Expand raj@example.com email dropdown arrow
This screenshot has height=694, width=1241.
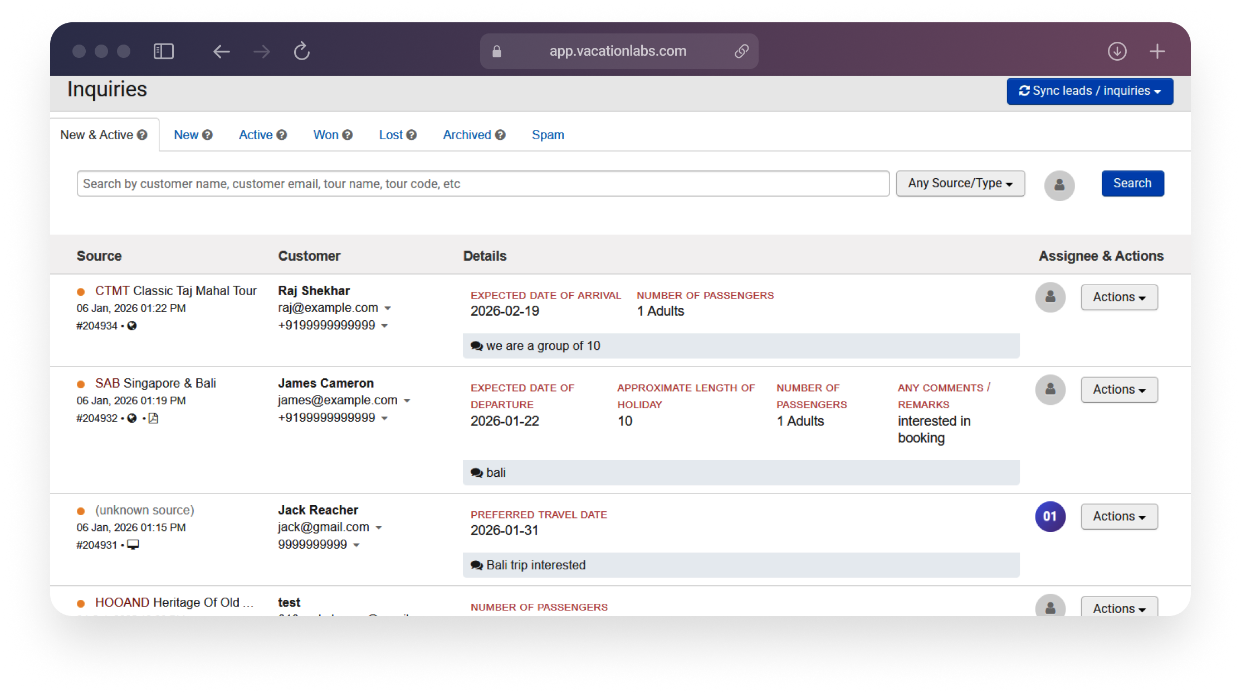point(388,308)
